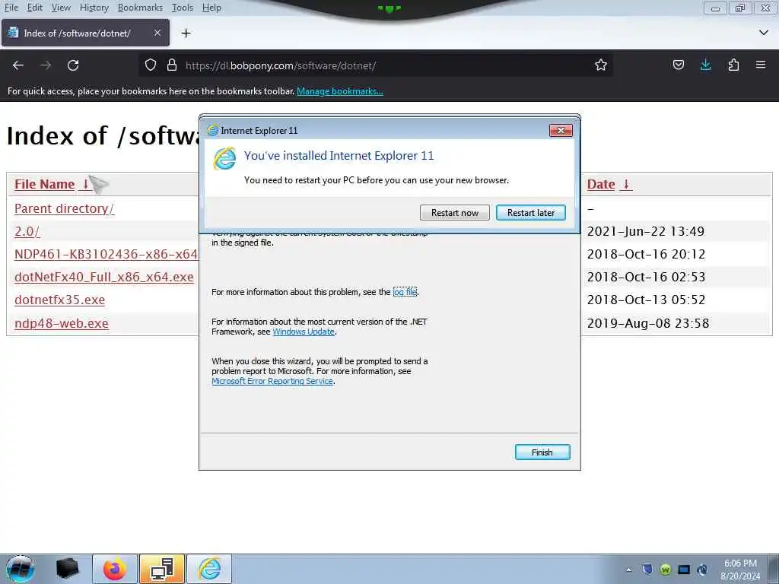The width and height of the screenshot is (779, 584).
Task: Click the Internet Explorer 11 title icon
Action: point(213,130)
